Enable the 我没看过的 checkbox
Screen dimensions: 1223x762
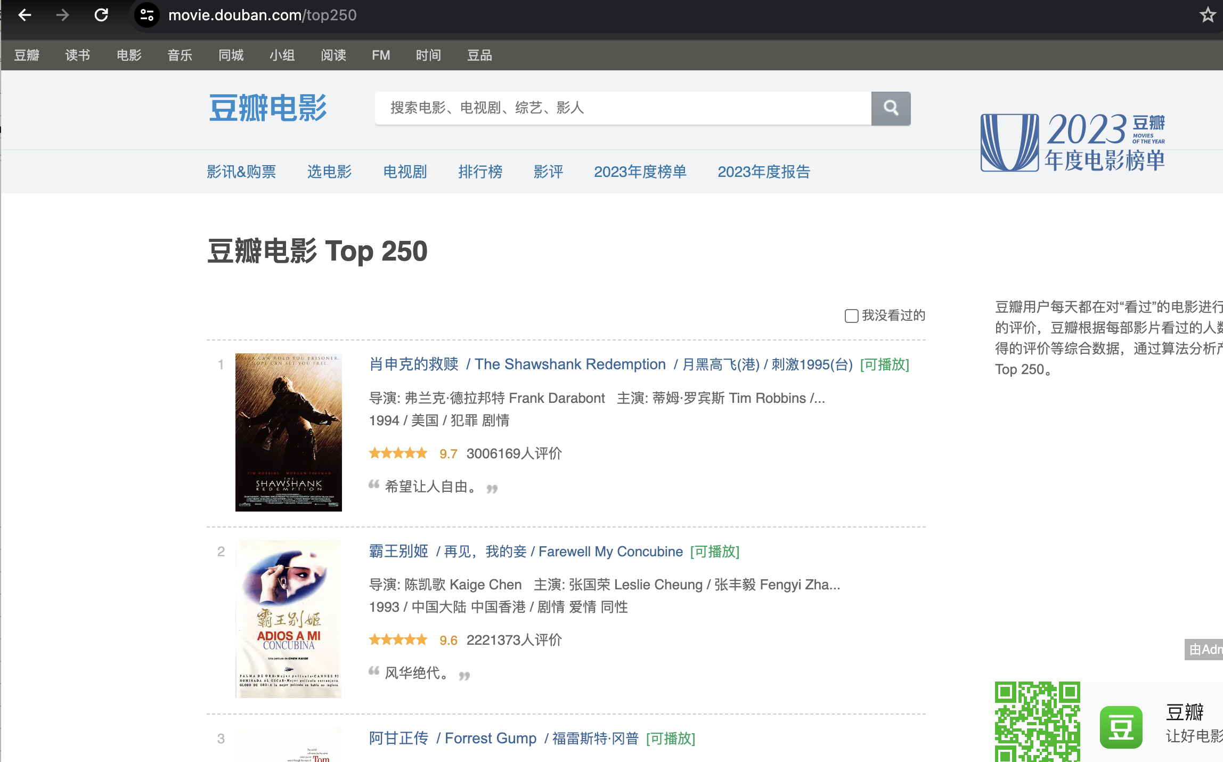point(851,316)
